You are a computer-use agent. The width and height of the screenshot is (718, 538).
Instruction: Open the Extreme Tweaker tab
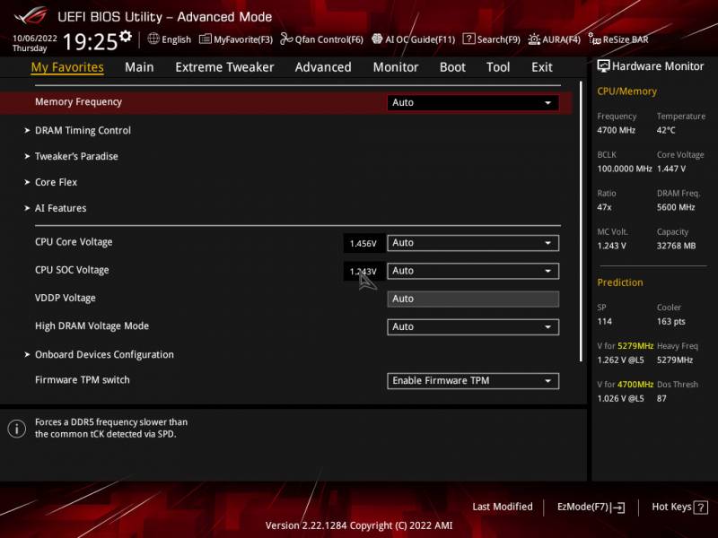(224, 67)
